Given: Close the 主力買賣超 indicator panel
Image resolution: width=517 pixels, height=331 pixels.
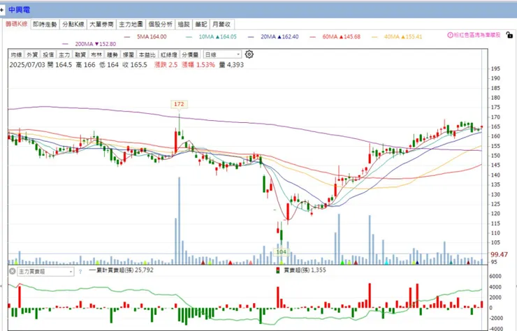Looking at the screenshot, I should (12, 272).
